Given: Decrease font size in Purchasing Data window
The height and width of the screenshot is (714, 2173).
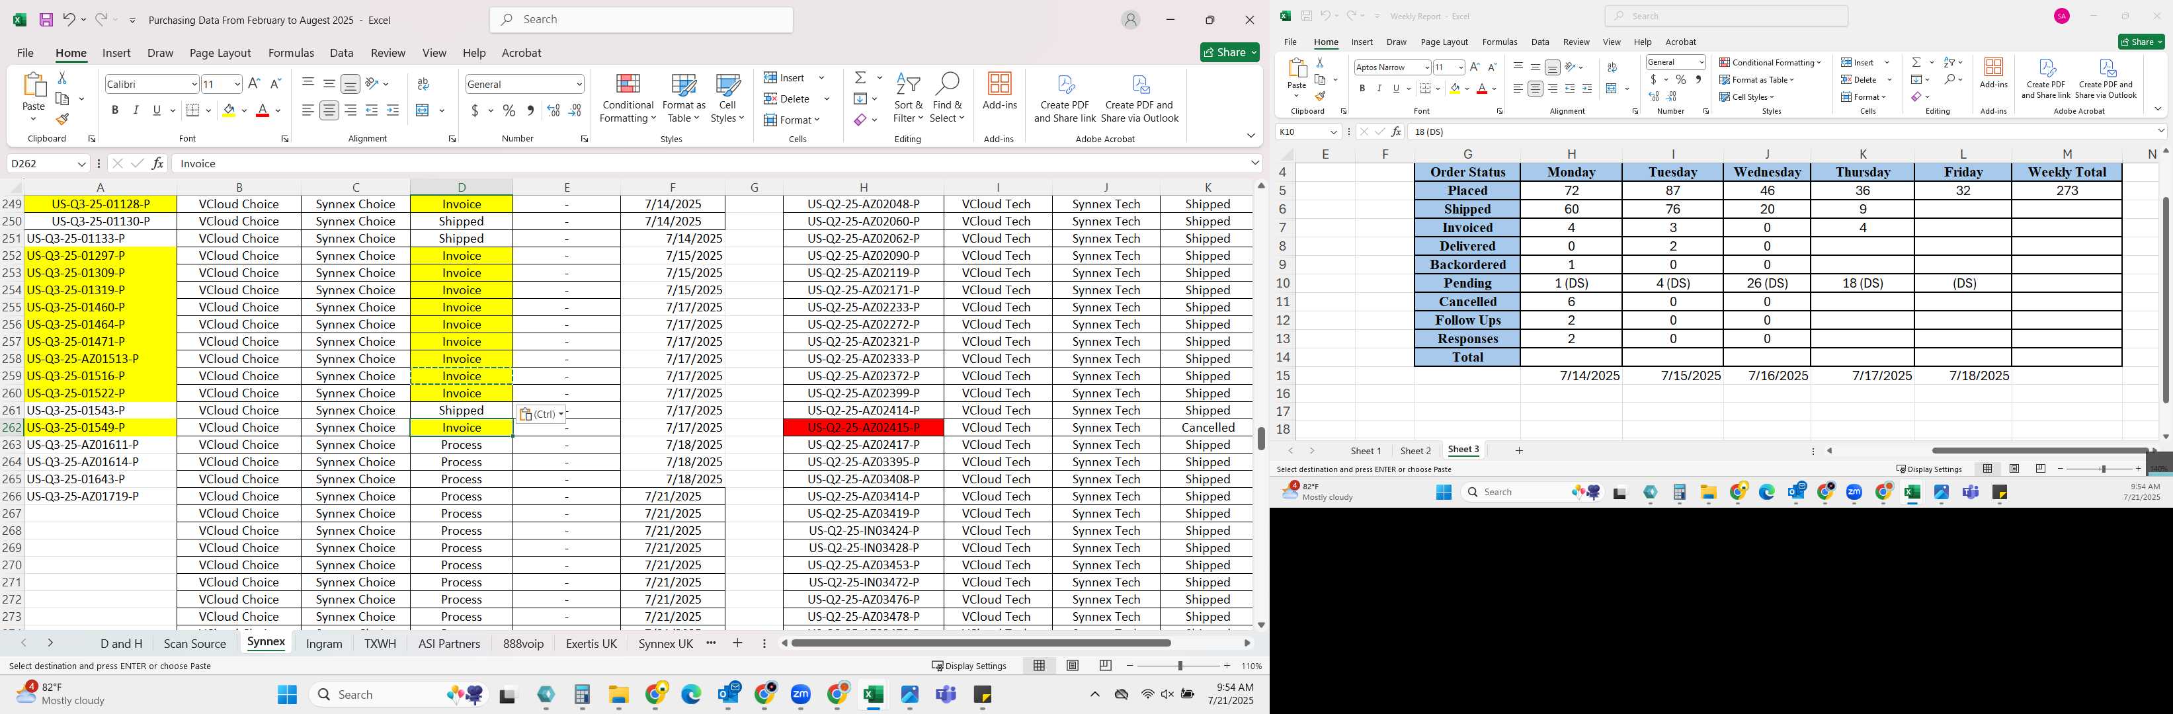Looking at the screenshot, I should [x=275, y=83].
